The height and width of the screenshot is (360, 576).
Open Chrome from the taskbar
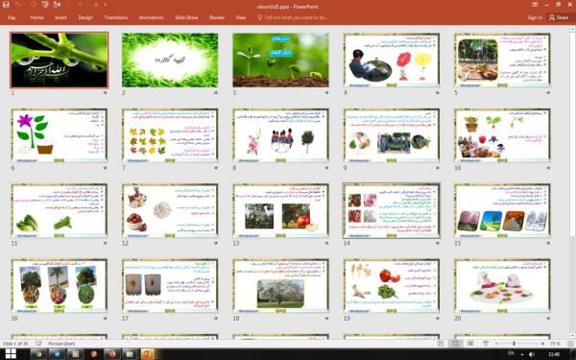click(38, 354)
